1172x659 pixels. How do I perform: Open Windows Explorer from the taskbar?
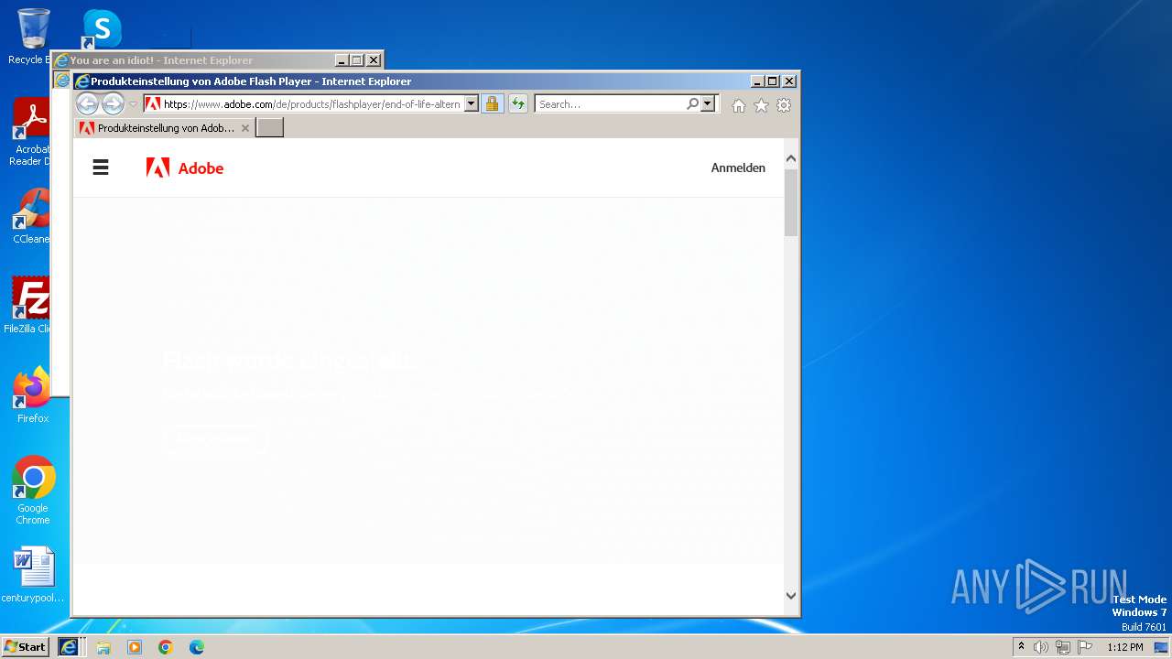[103, 647]
